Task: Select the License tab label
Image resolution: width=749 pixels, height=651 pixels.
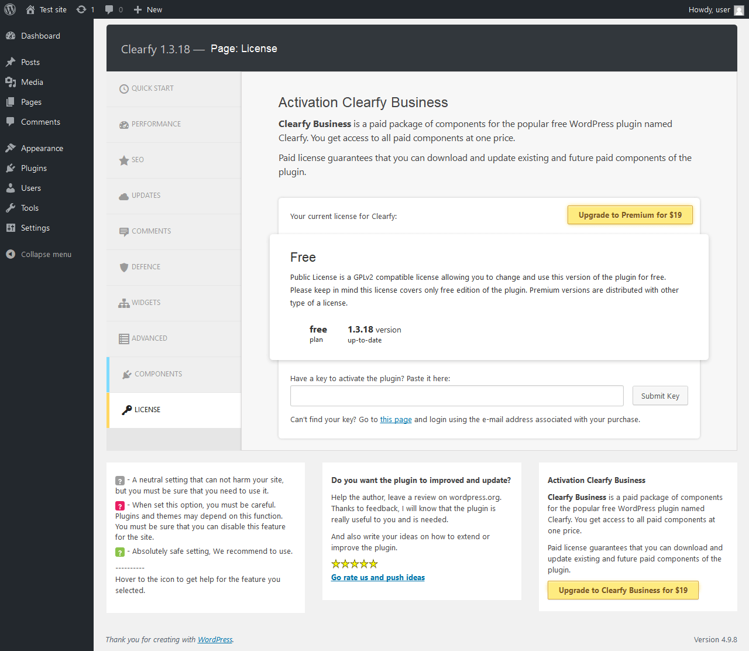Action: (x=147, y=410)
